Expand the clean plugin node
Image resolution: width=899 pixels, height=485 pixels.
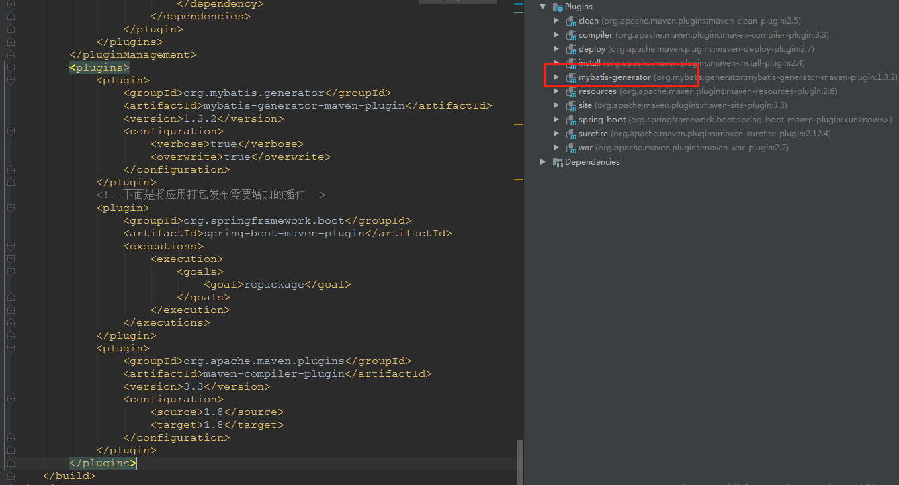556,21
